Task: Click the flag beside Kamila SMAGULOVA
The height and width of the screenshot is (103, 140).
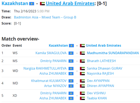Action: (x=71, y=53)
